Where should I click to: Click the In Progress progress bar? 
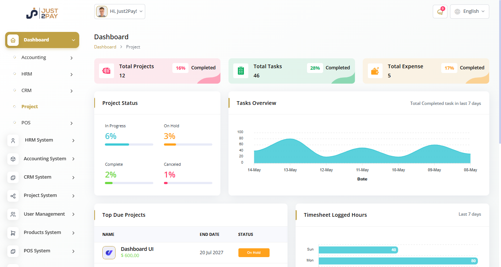click(129, 145)
